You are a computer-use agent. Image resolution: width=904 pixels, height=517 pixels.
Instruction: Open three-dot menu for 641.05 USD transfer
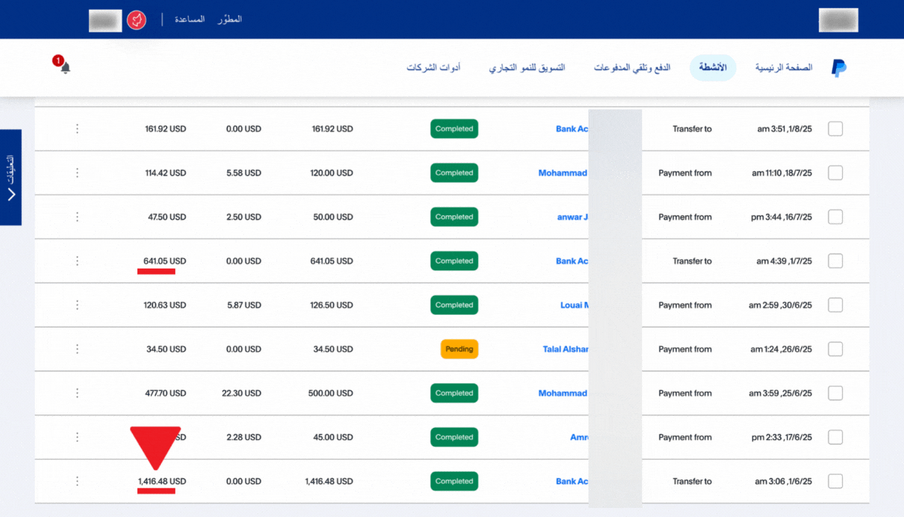77,261
